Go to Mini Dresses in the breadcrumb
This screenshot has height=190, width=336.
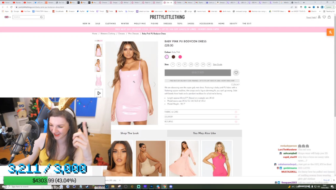(133, 34)
